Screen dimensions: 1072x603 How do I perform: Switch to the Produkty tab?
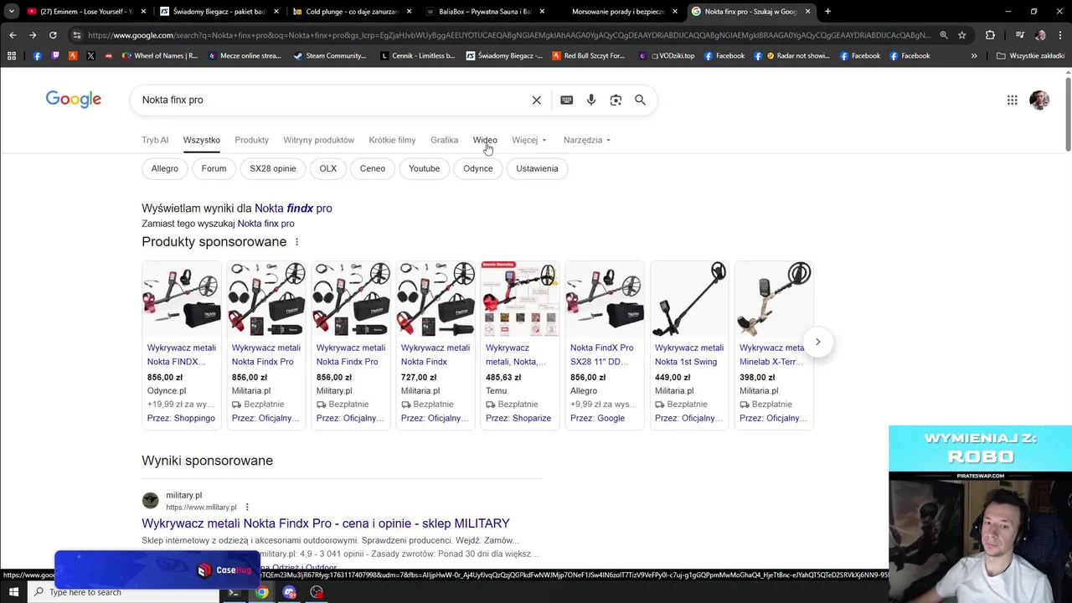(x=251, y=140)
